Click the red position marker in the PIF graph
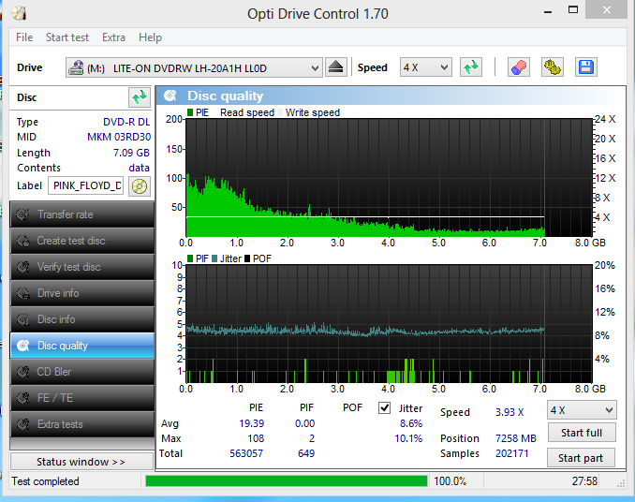Image resolution: width=635 pixels, height=502 pixels. [545, 324]
